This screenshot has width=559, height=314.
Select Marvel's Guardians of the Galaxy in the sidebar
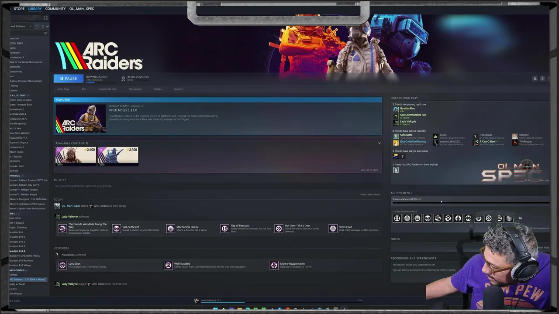(27, 204)
